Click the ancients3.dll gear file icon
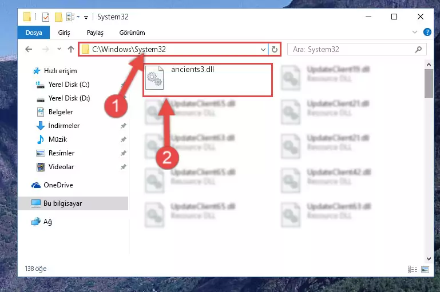Image resolution: width=440 pixels, height=292 pixels. (x=154, y=78)
